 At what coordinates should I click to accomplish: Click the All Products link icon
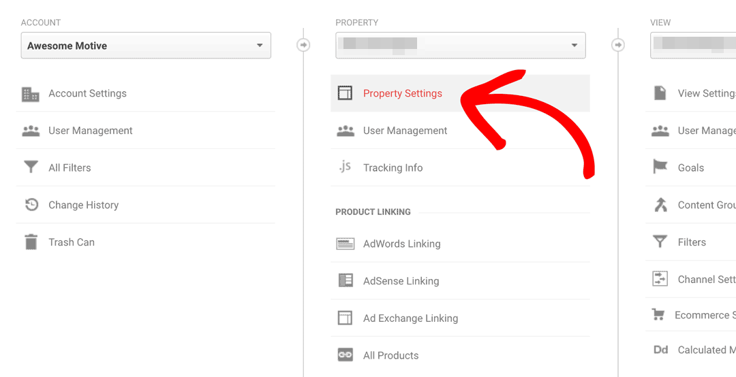click(x=346, y=355)
